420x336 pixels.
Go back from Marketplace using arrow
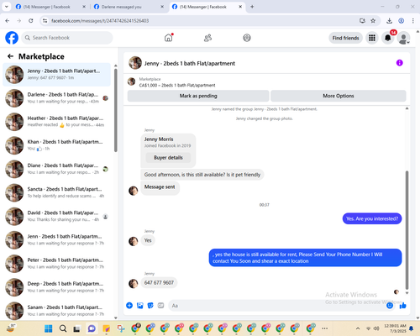[x=10, y=56]
